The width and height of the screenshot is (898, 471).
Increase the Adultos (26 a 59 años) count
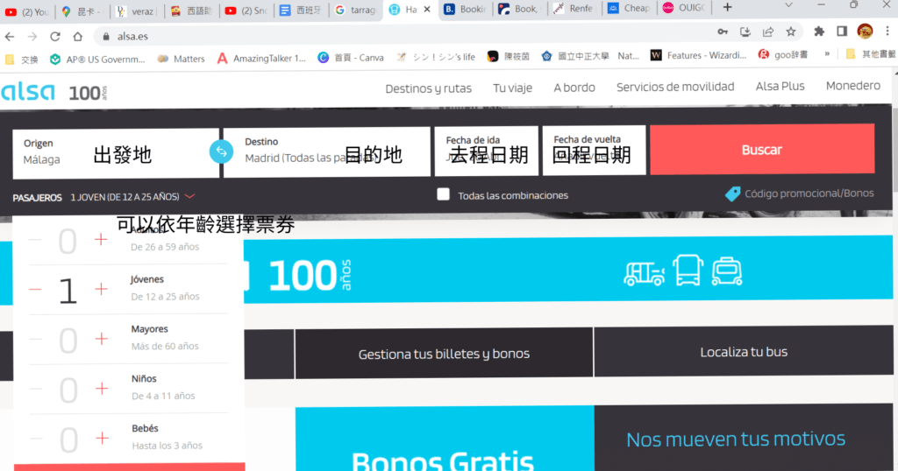point(101,240)
